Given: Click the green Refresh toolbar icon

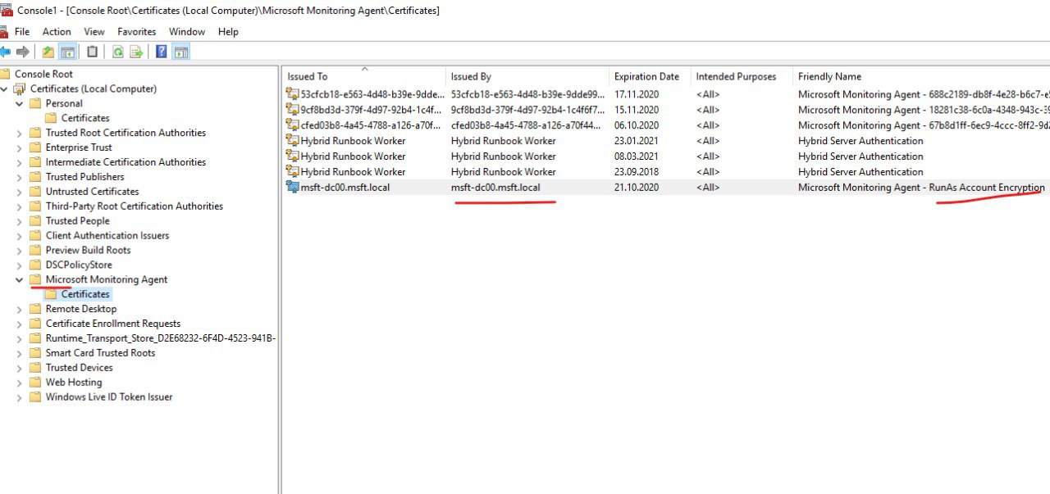Looking at the screenshot, I should (x=118, y=52).
